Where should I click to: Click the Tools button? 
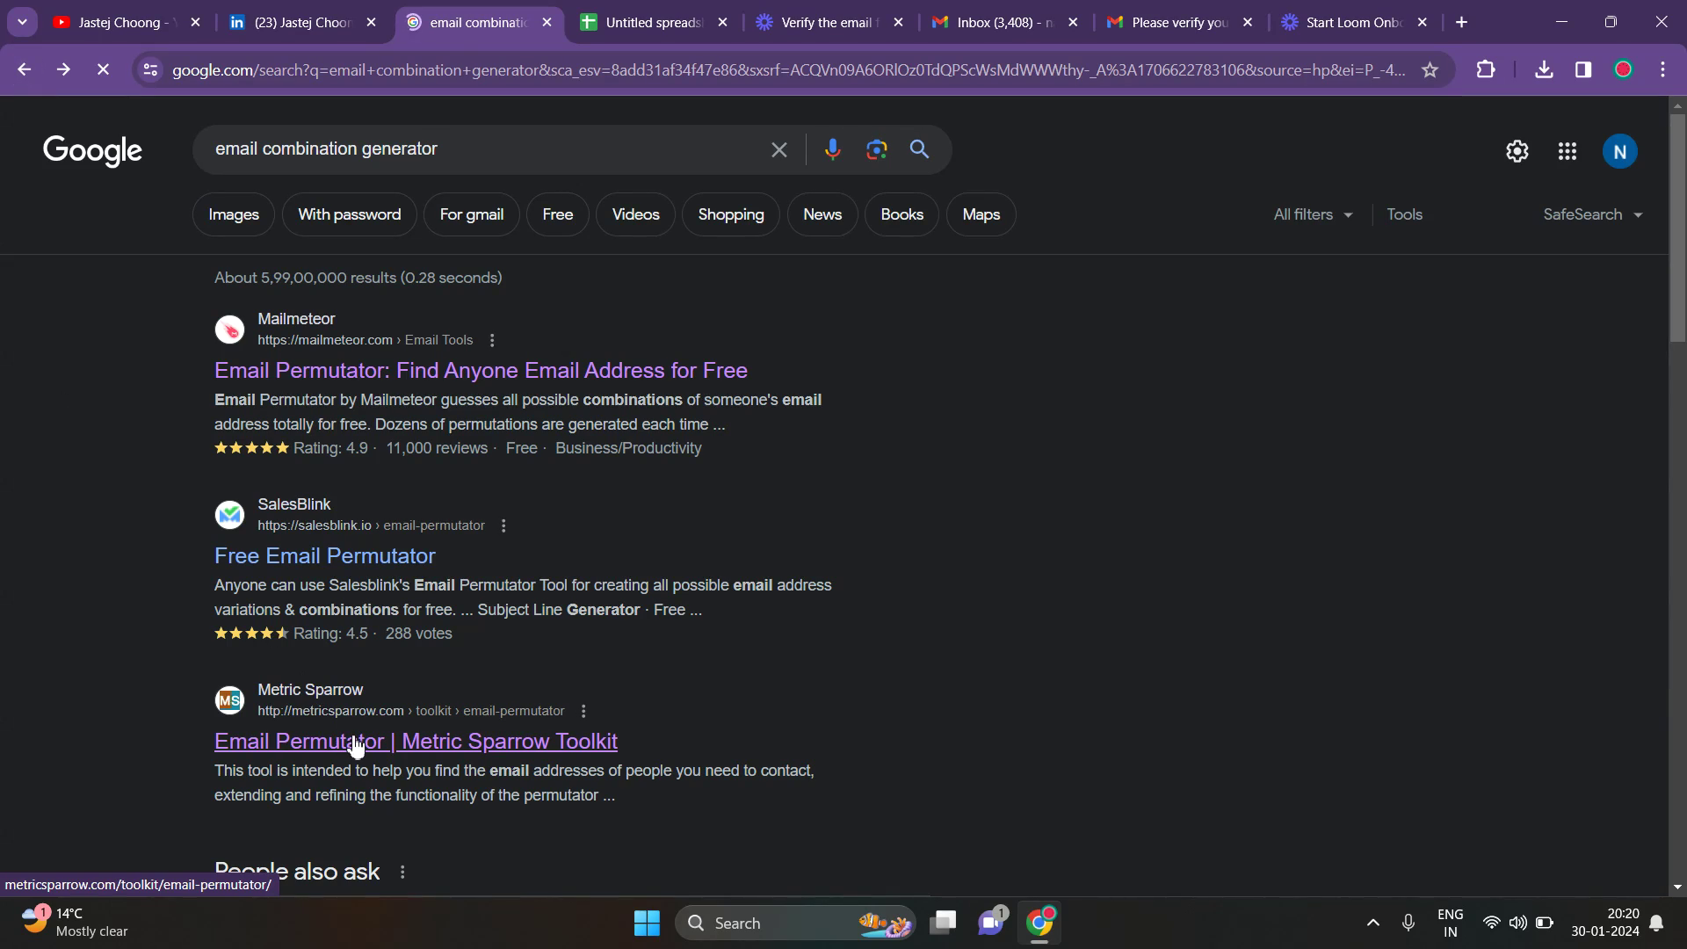(1404, 214)
